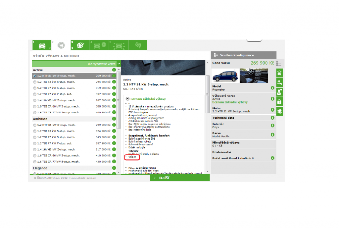Image resolution: width=339 pixels, height=228 pixels.
Task: Show info for Výbavová verze in summary
Action: [x=272, y=99]
